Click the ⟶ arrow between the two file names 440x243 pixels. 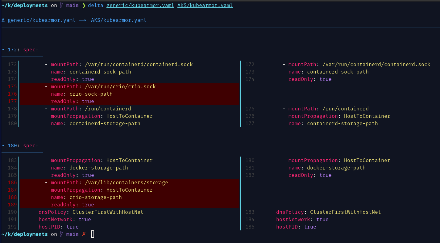[82, 20]
